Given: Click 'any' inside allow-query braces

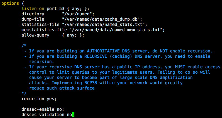Looking at the screenshot, I should pos(70,35).
